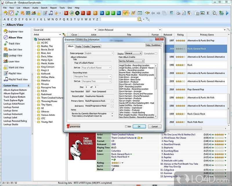The width and height of the screenshot is (232, 186).
Task: Open the Display dropdown set to General
Action: coord(133,53)
